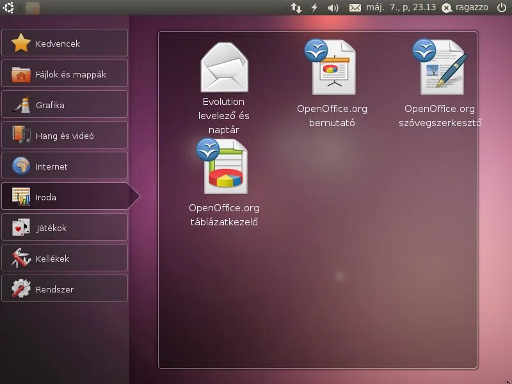
Task: Select the Rendszer category
Action: point(65,289)
